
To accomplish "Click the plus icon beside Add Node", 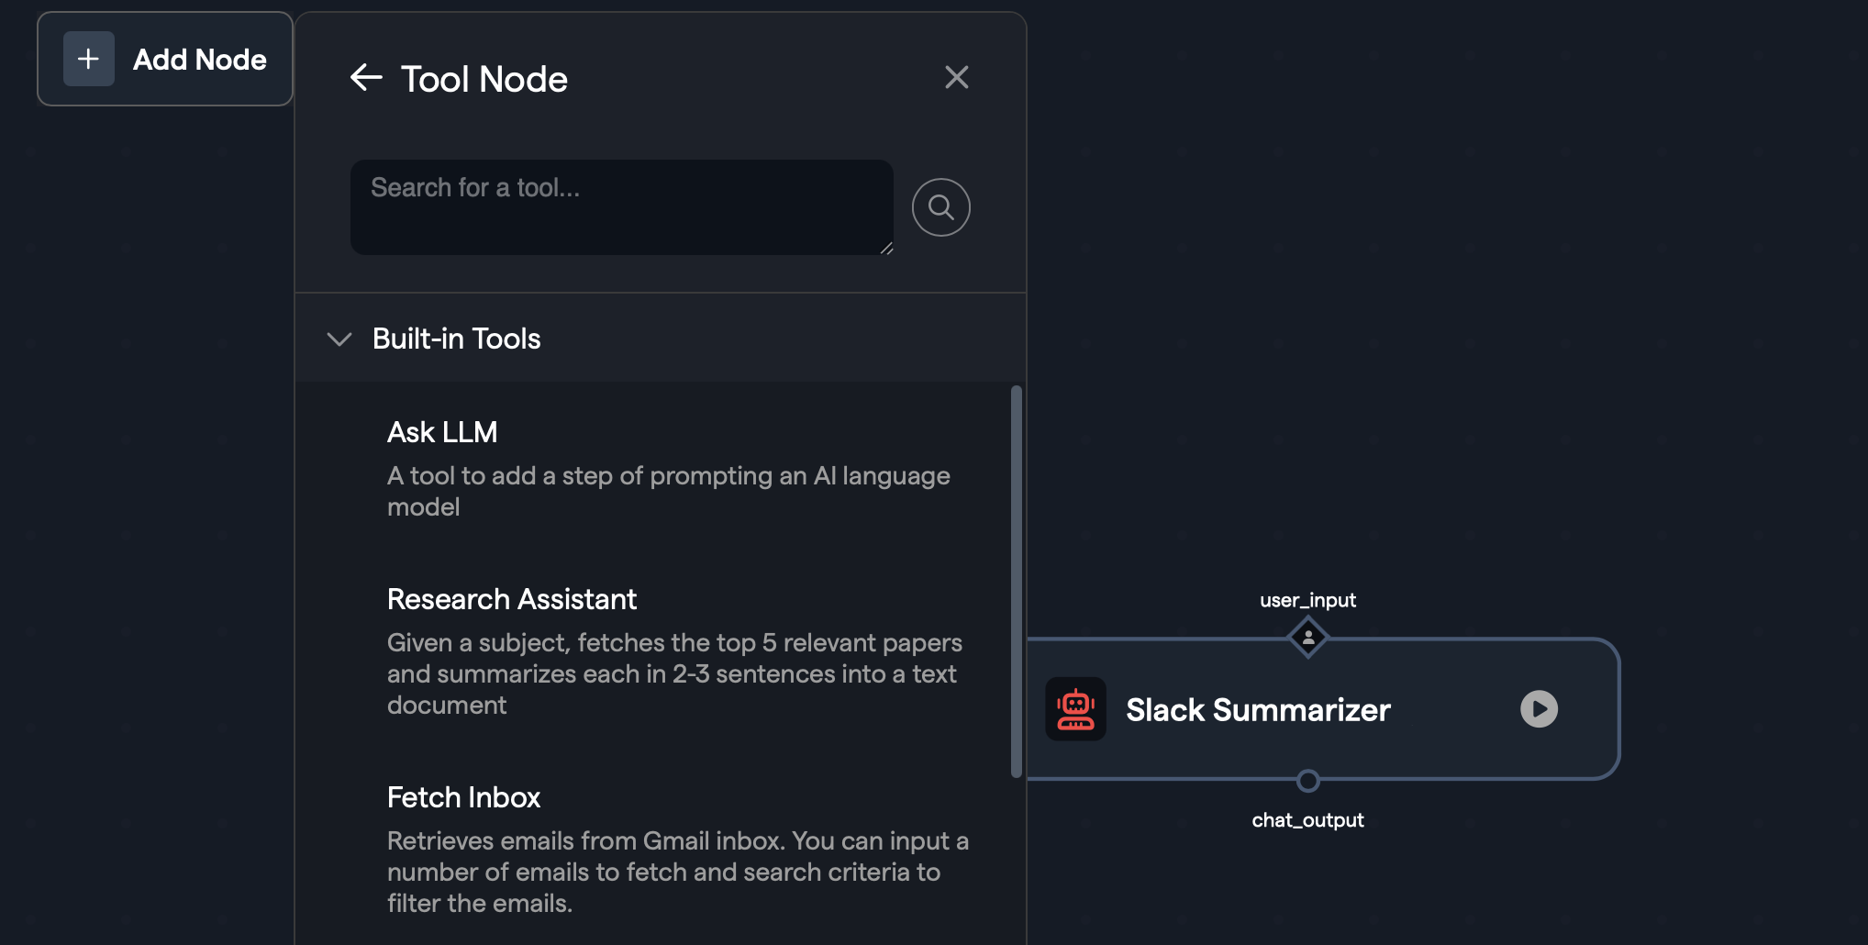I will point(89,59).
